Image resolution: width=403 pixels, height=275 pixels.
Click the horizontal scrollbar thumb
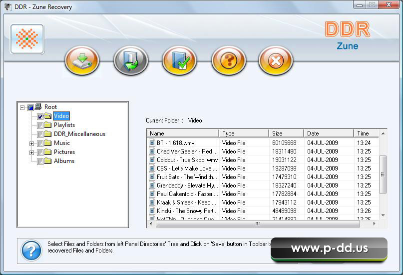coord(258,224)
